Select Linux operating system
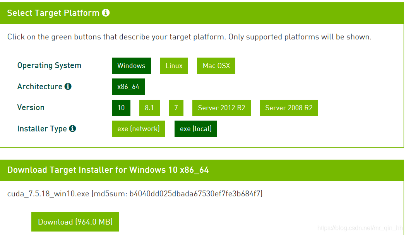Image resolution: width=406 pixels, height=235 pixels. (174, 66)
